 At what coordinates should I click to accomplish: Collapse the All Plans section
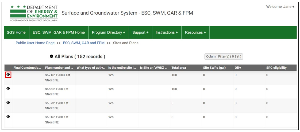52,57
